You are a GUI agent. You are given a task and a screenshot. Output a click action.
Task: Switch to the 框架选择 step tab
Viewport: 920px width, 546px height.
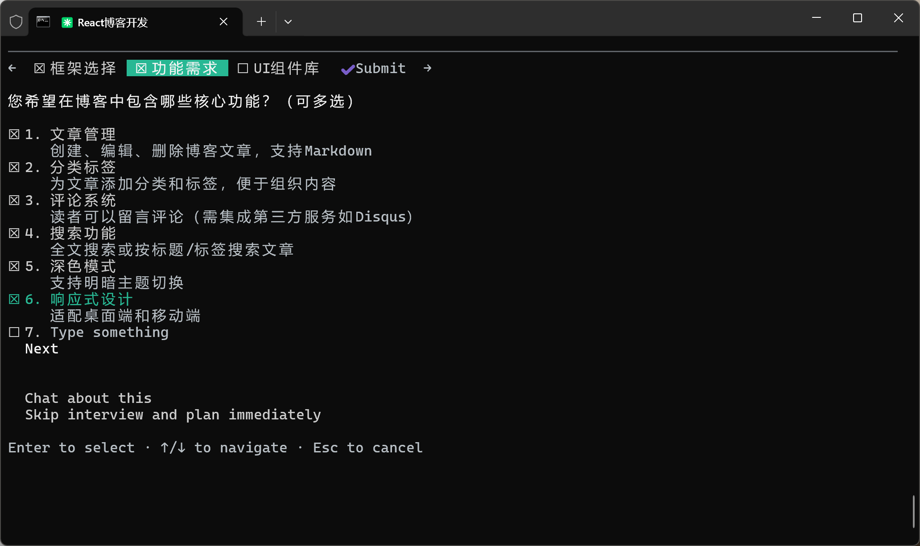(x=75, y=68)
